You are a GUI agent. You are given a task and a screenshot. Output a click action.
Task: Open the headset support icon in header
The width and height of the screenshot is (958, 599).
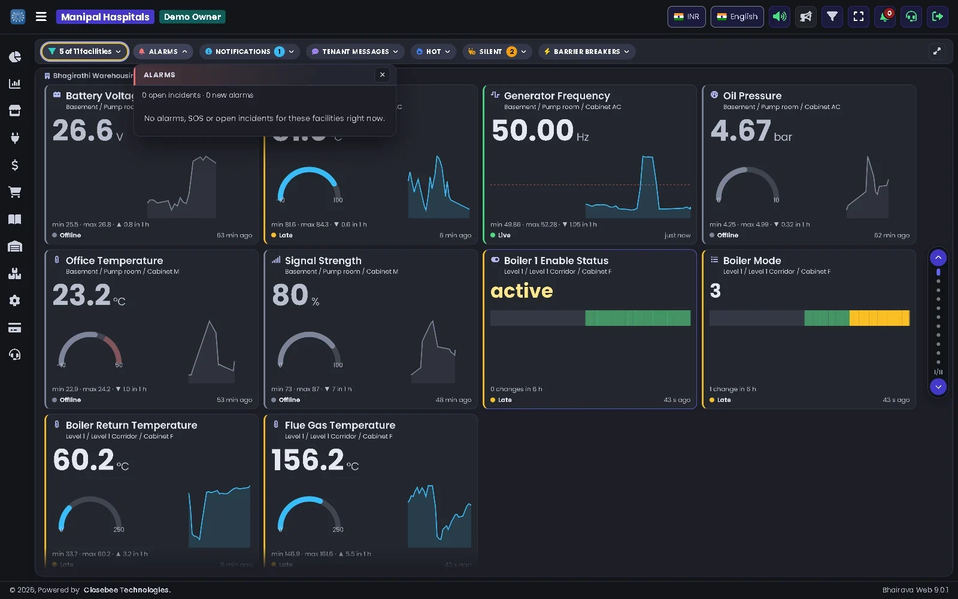point(911,17)
